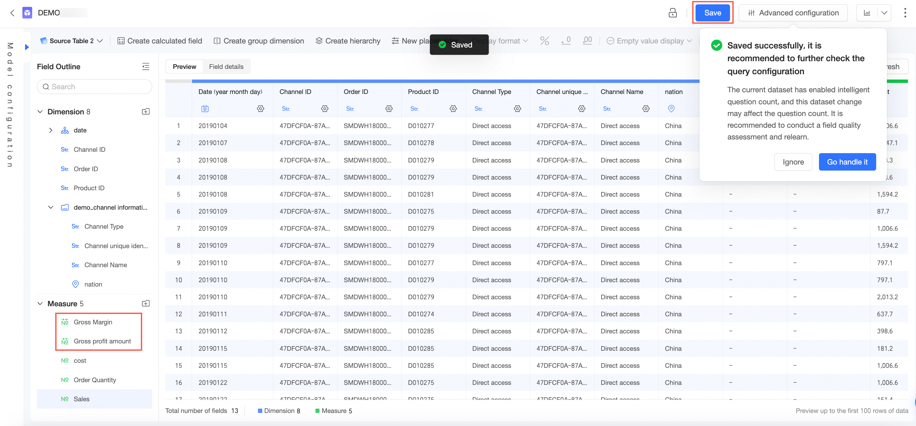Select the Gross Margin measure field
The image size is (916, 426).
pyautogui.click(x=93, y=322)
